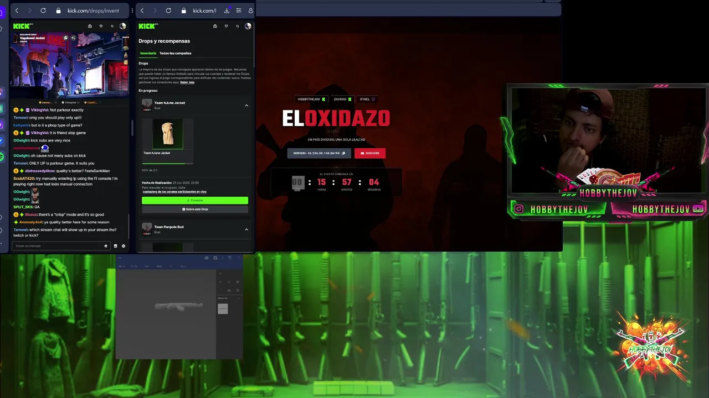Image resolution: width=709 pixels, height=398 pixels.
Task: Open ZAIIKOO Kick channel badge
Action: coord(342,99)
